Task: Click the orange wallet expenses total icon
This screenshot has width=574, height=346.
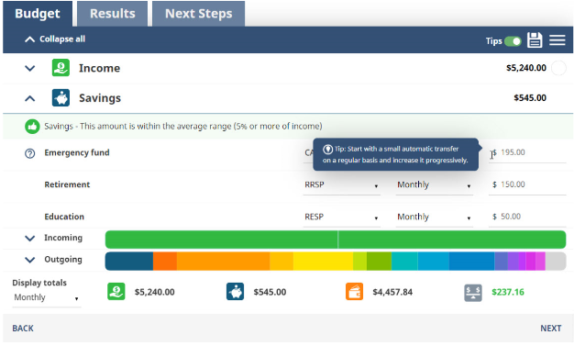Action: [x=354, y=292]
